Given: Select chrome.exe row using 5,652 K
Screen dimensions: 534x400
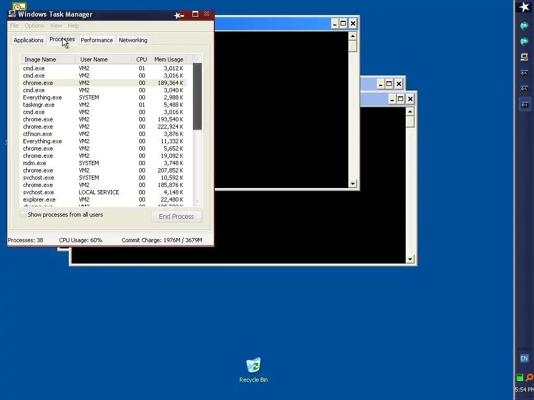Looking at the screenshot, I should [x=104, y=148].
